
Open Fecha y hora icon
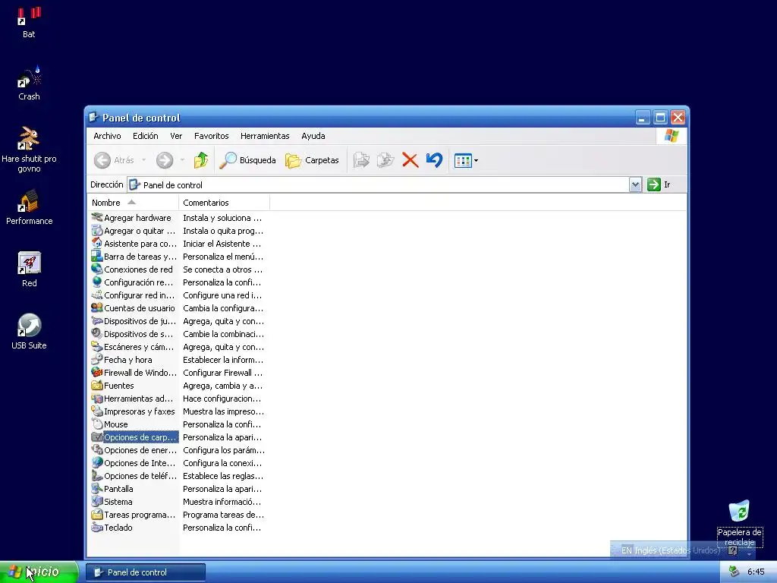[x=97, y=359]
